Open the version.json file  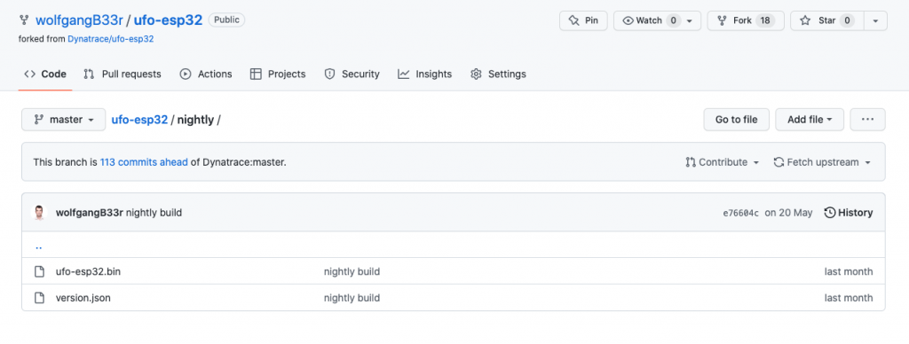click(x=83, y=298)
